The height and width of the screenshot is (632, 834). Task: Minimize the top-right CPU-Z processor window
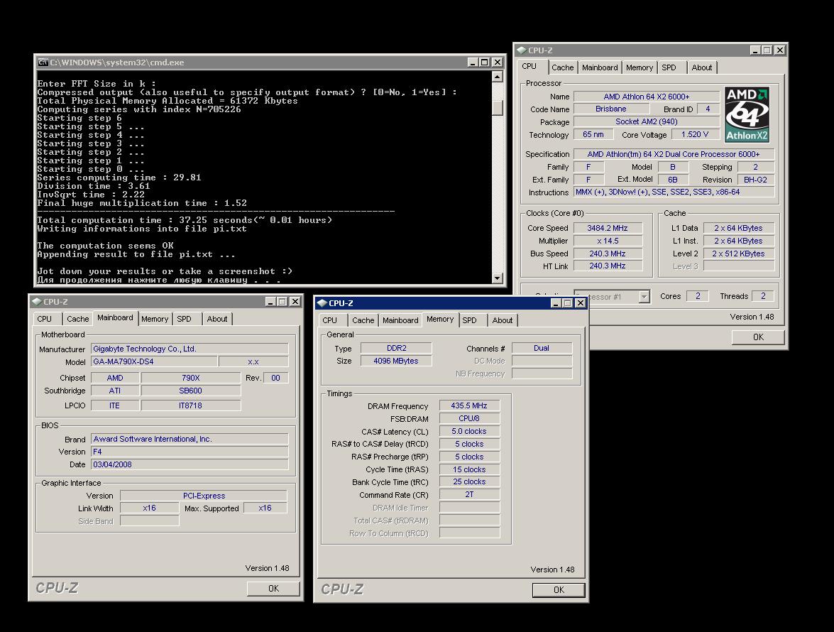point(755,50)
